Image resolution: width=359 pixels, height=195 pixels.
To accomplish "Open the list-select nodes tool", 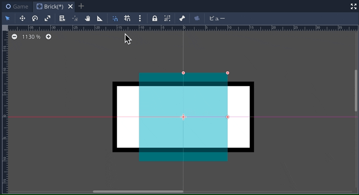I will click(x=62, y=18).
